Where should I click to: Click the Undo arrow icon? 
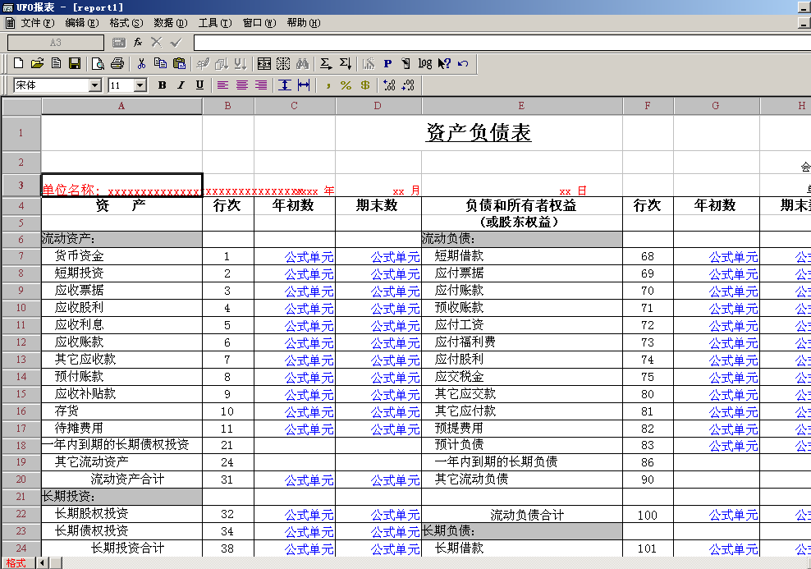(464, 63)
